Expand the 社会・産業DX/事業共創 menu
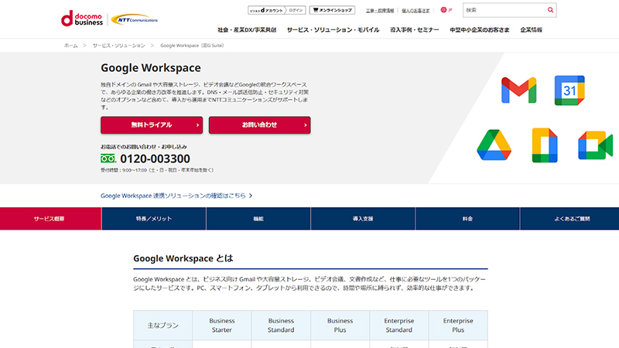This screenshot has height=348, width=619. pos(247,29)
